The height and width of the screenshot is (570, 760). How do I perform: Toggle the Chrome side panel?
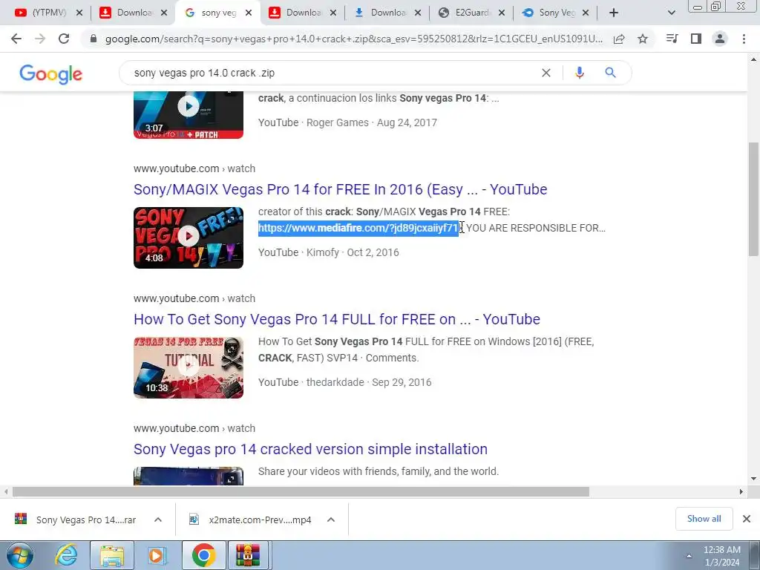tap(696, 39)
